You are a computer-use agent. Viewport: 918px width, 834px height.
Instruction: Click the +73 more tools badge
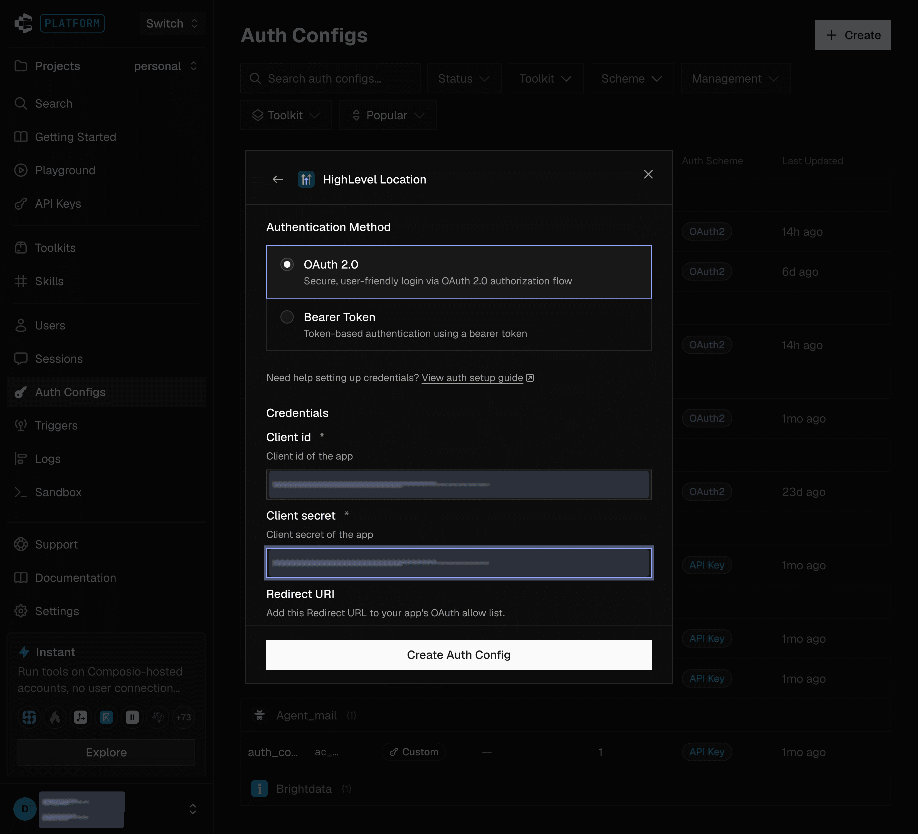(184, 717)
